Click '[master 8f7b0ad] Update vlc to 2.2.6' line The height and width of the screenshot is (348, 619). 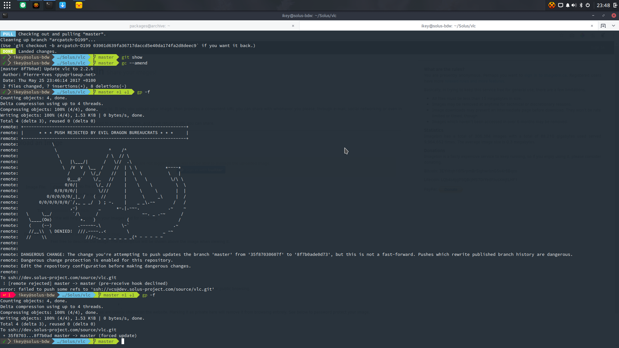47,69
